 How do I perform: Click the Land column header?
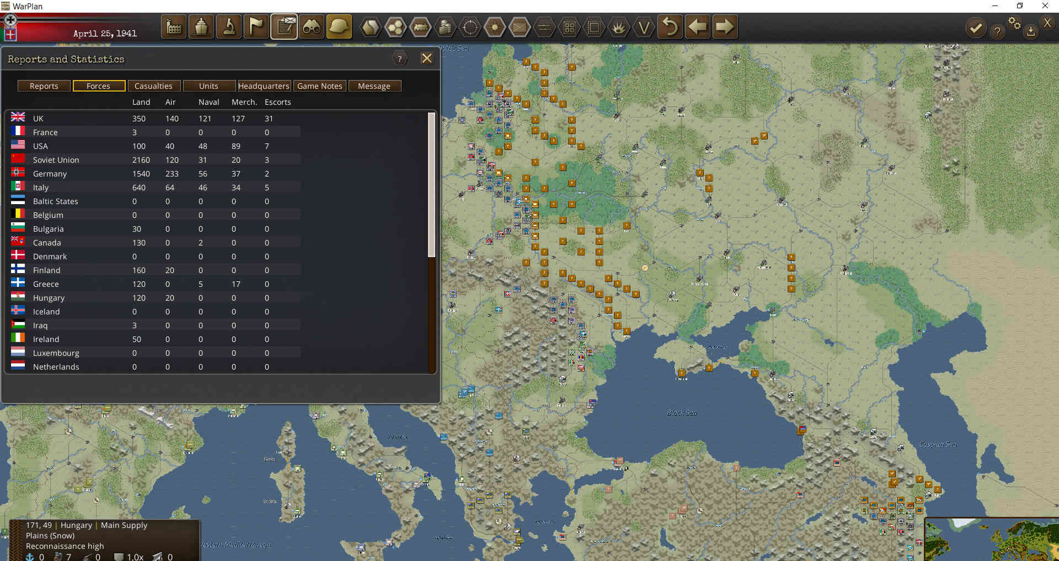click(141, 102)
